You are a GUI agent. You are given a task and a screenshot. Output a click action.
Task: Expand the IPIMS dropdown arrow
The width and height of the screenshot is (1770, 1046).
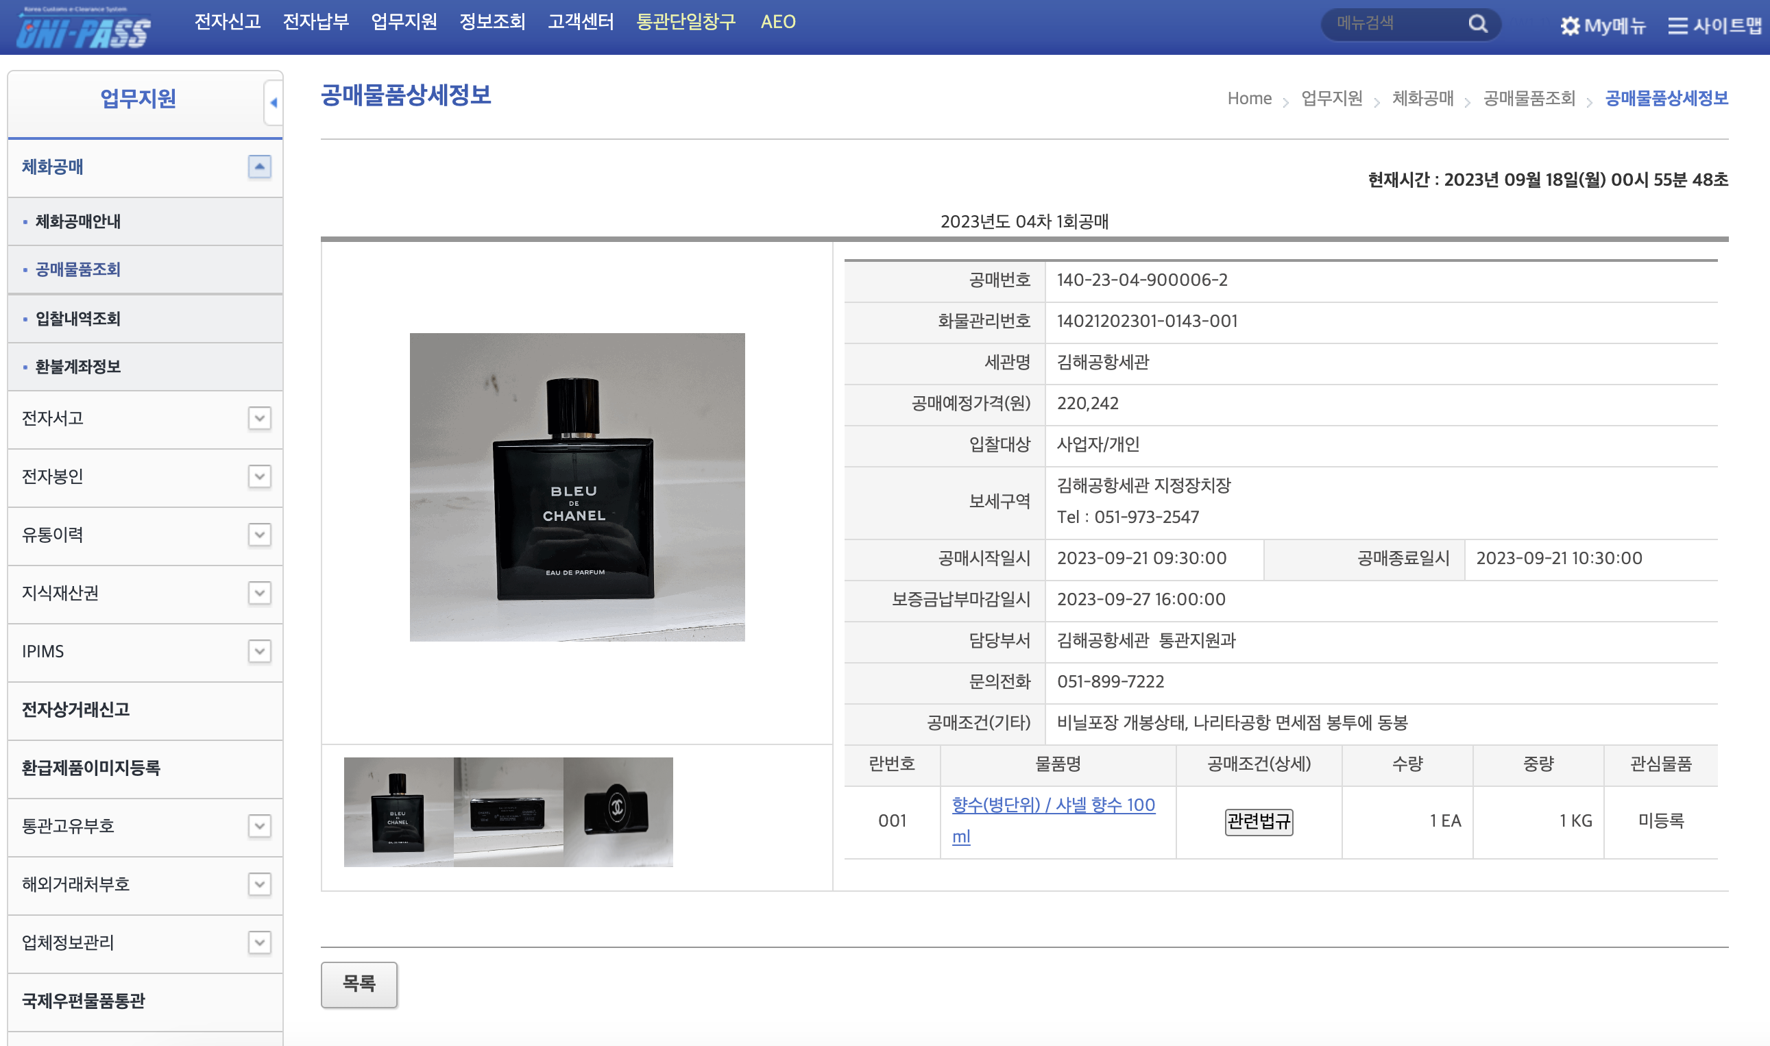pyautogui.click(x=259, y=651)
